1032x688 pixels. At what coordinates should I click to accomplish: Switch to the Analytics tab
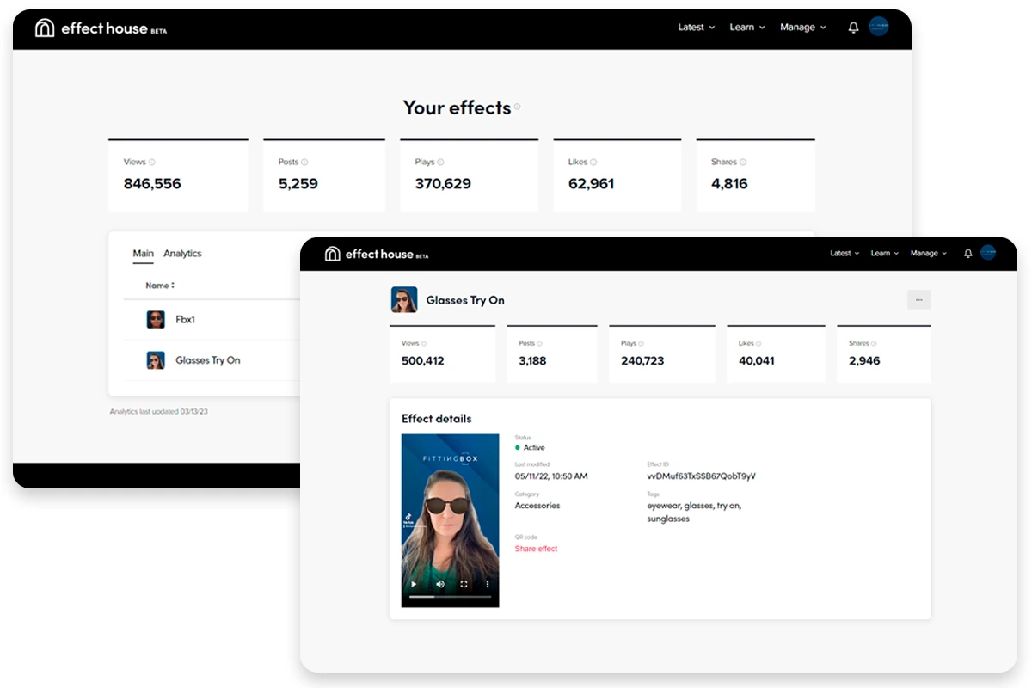(x=182, y=254)
